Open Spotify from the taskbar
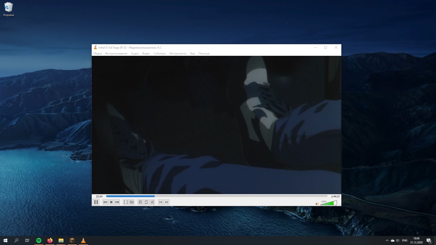 coord(39,241)
